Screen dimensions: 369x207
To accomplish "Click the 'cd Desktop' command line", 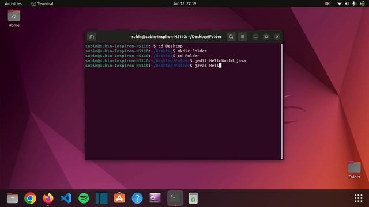I will 134,46.
